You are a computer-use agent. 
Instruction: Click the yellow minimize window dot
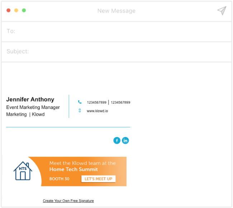[x=16, y=10]
